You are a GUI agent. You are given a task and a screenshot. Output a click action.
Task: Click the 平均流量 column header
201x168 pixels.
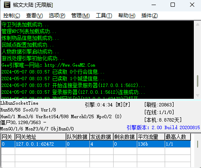click(151, 137)
